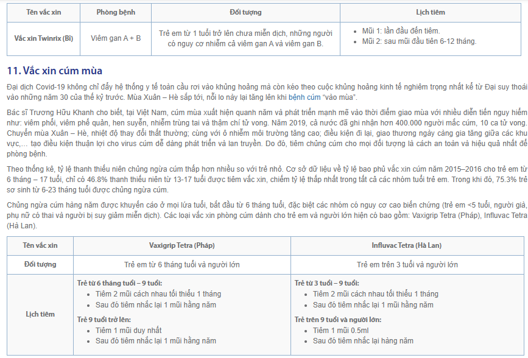
Task: Select the "Vắc xin Twinrix (Bỉ)" table cell
Action: click(x=43, y=38)
